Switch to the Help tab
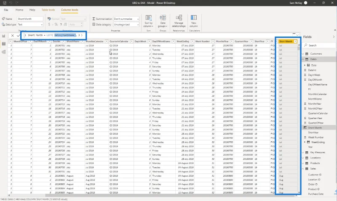337x201 pixels. click(x=32, y=10)
